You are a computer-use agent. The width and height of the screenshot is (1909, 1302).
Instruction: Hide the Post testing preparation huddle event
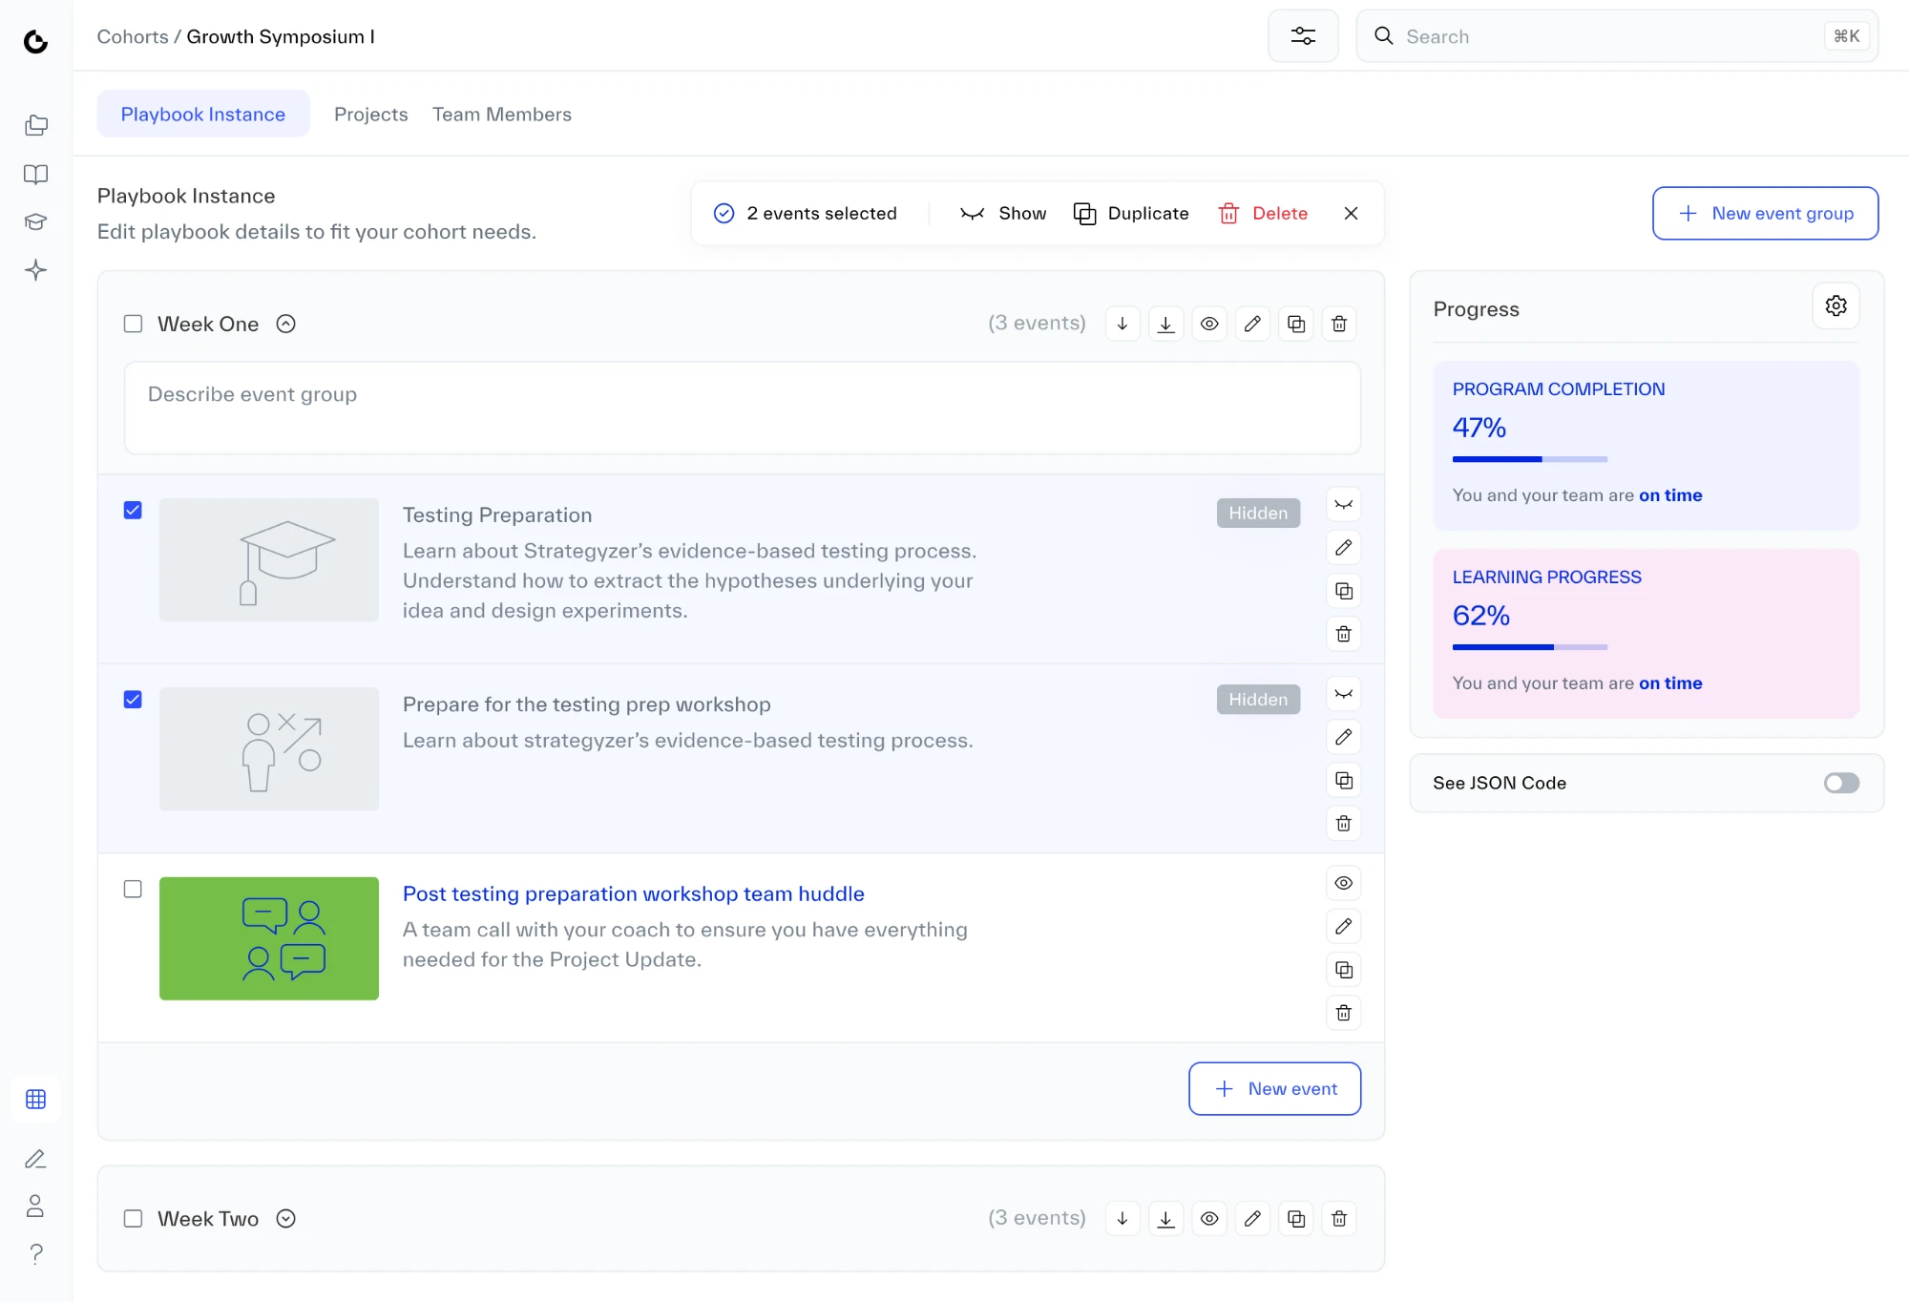pyautogui.click(x=1344, y=883)
